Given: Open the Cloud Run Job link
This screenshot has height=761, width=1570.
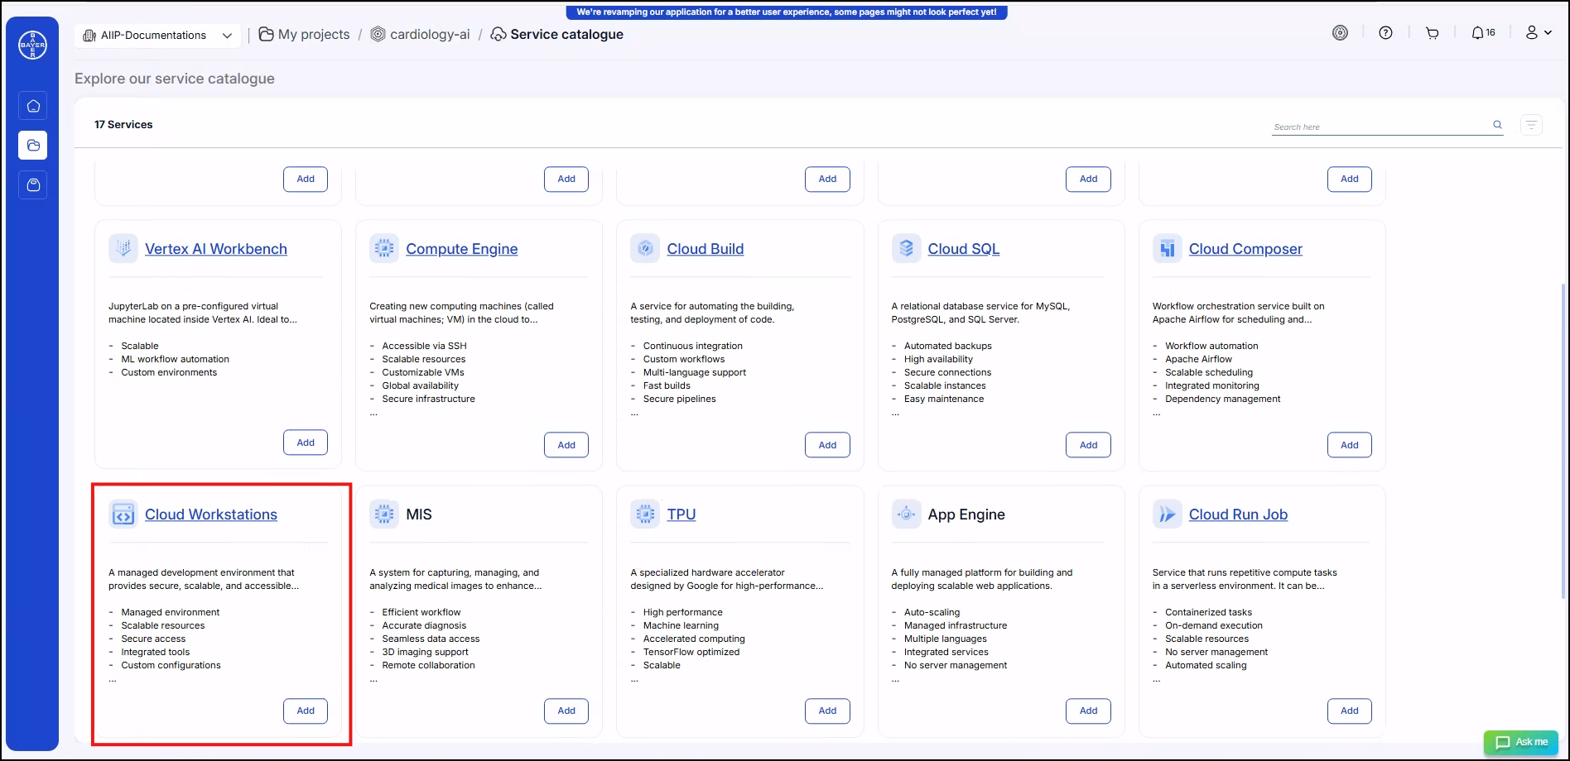Looking at the screenshot, I should click(x=1238, y=515).
